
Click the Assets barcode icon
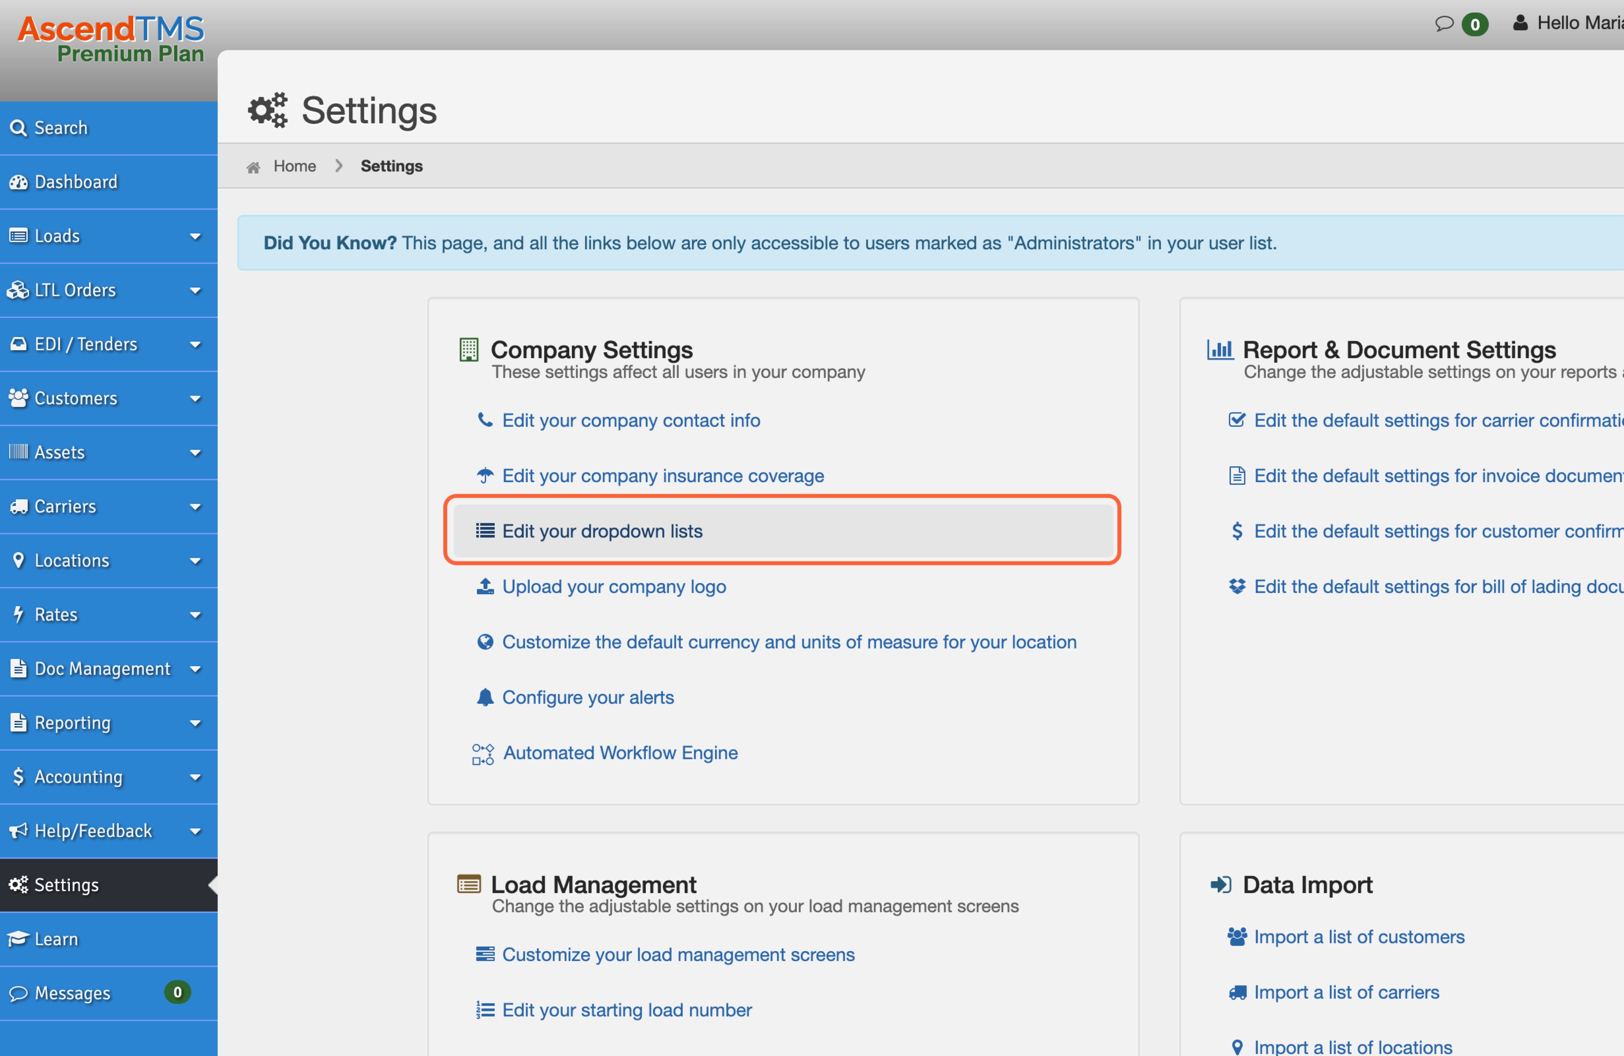18,451
